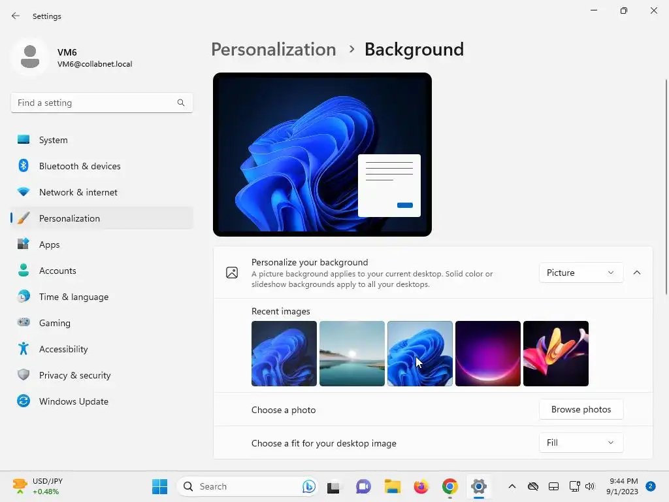Image resolution: width=669 pixels, height=502 pixels.
Task: Open the volume speaker tray icon
Action: pyautogui.click(x=590, y=486)
